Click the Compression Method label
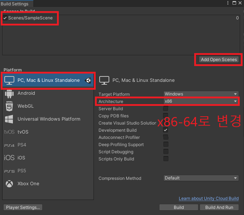 (x=120, y=178)
